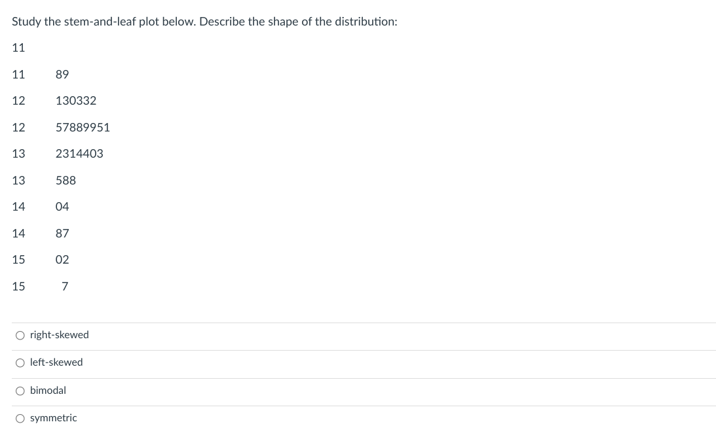The image size is (716, 437).
Task: Select the symmetric radio button
Action: [x=20, y=418]
